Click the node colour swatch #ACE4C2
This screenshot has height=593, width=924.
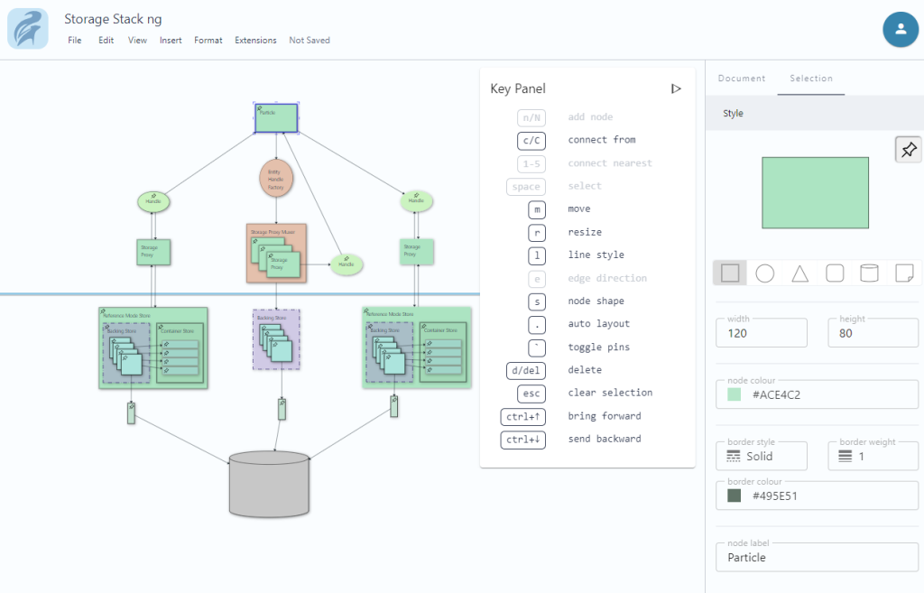[734, 394]
